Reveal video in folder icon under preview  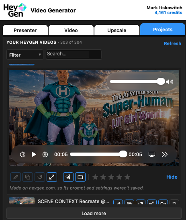80,177
